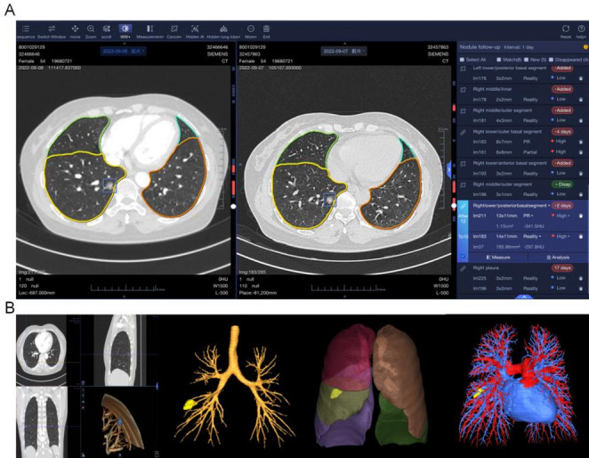
Task: Click the Reset icon
Action: click(x=566, y=29)
